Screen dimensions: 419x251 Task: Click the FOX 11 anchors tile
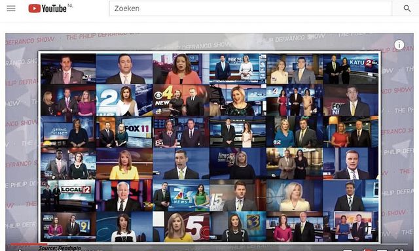pos(124,132)
